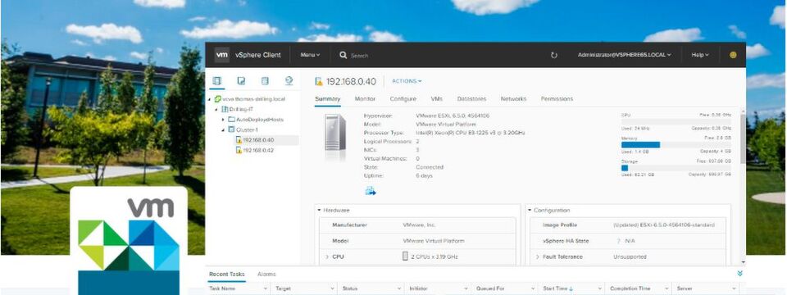Click the blue action icon below Uptime
Image resolution: width=787 pixels, height=295 pixels.
pos(371,191)
